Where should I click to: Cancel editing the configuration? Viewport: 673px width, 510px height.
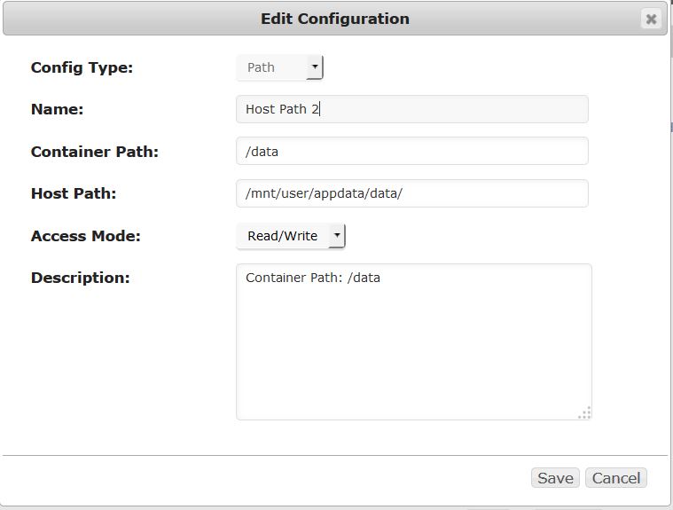(616, 478)
